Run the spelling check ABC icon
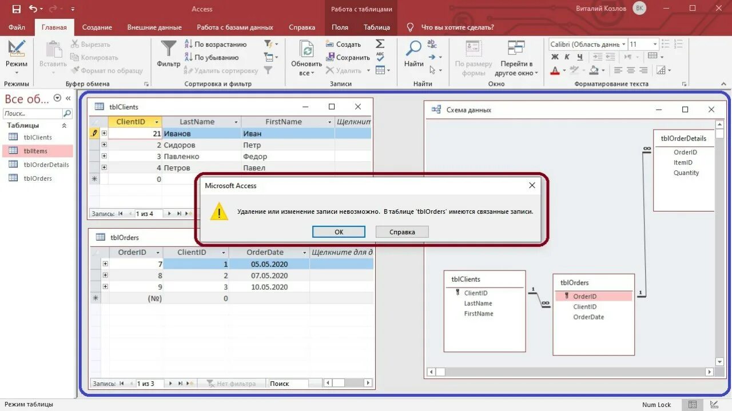The width and height of the screenshot is (732, 411). [380, 57]
